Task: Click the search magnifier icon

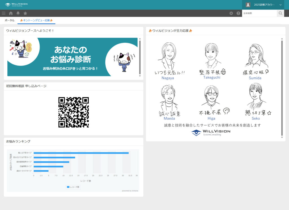Action: tap(280, 13)
